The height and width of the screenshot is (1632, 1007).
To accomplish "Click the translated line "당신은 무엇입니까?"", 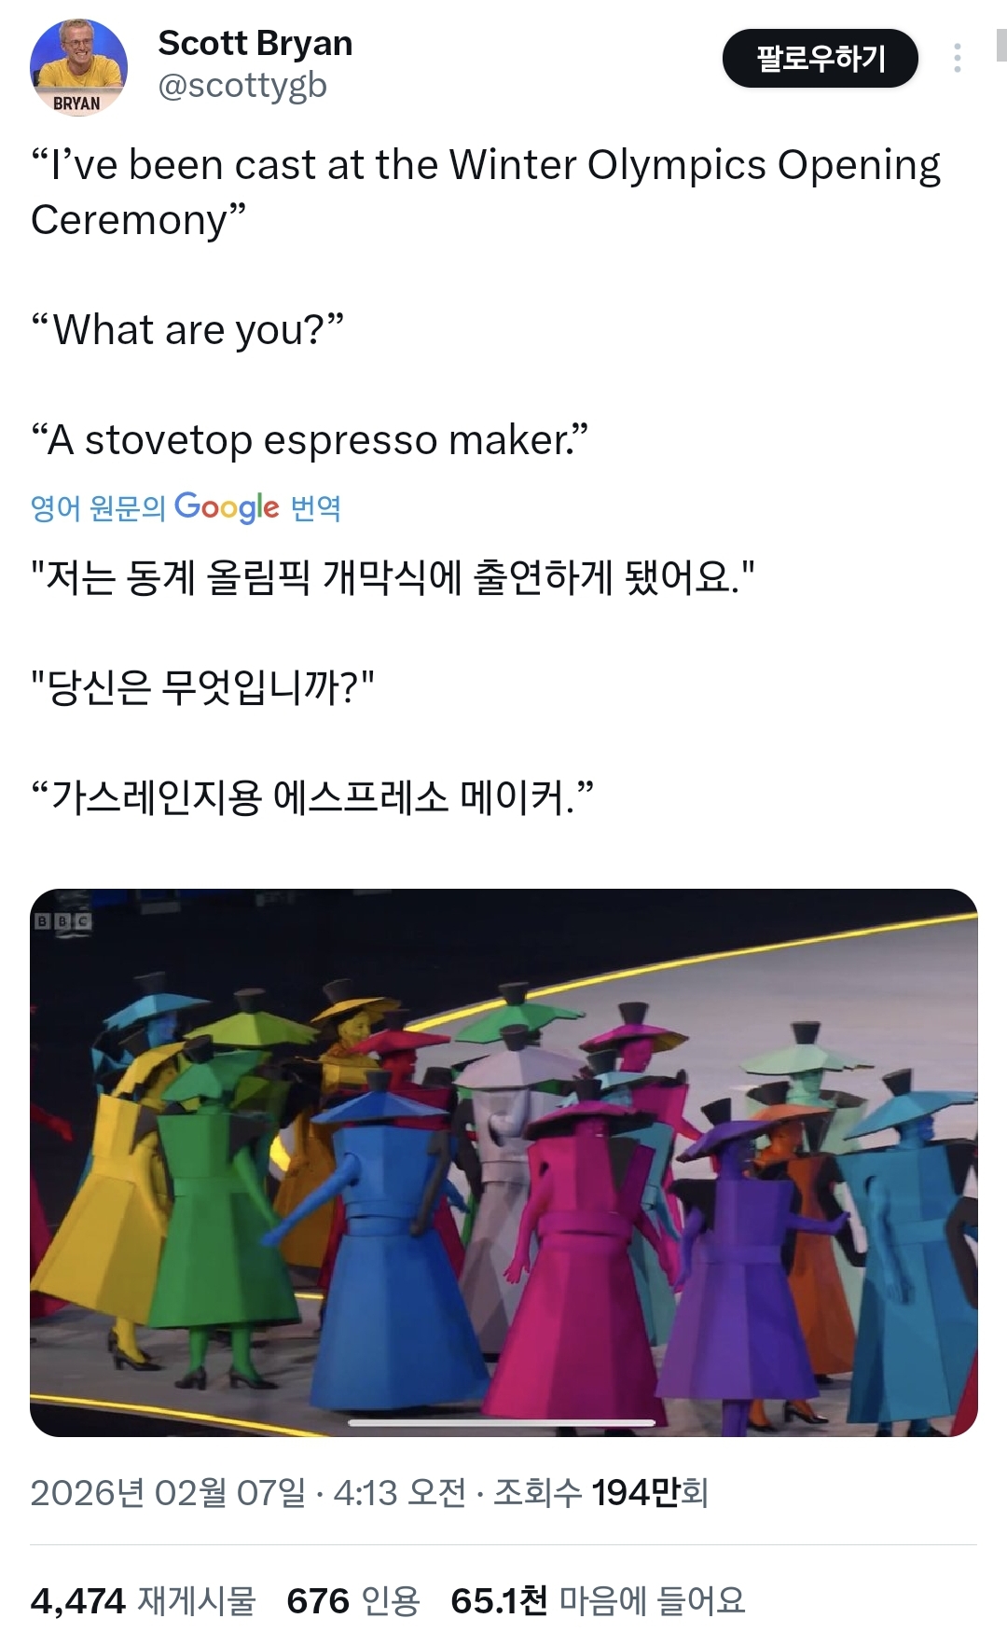I will tap(202, 688).
